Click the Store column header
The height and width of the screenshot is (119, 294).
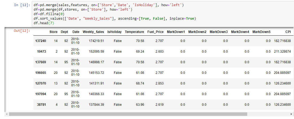53,32
